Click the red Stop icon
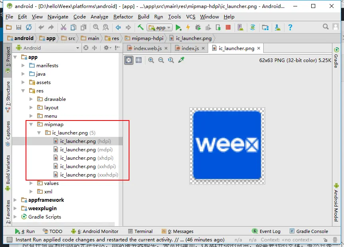 (228, 27)
